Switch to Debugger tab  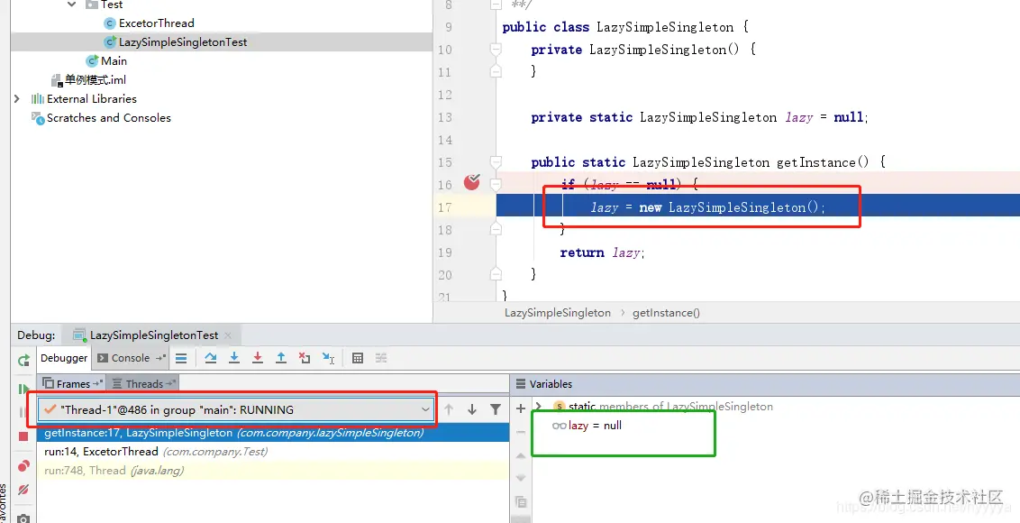click(x=64, y=358)
